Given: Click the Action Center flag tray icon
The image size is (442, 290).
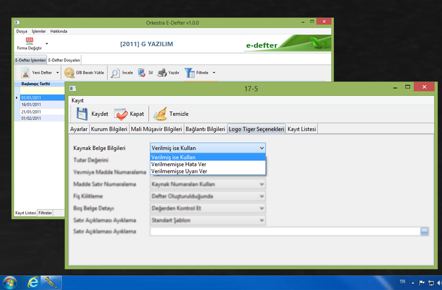Looking at the screenshot, I should click(x=422, y=282).
